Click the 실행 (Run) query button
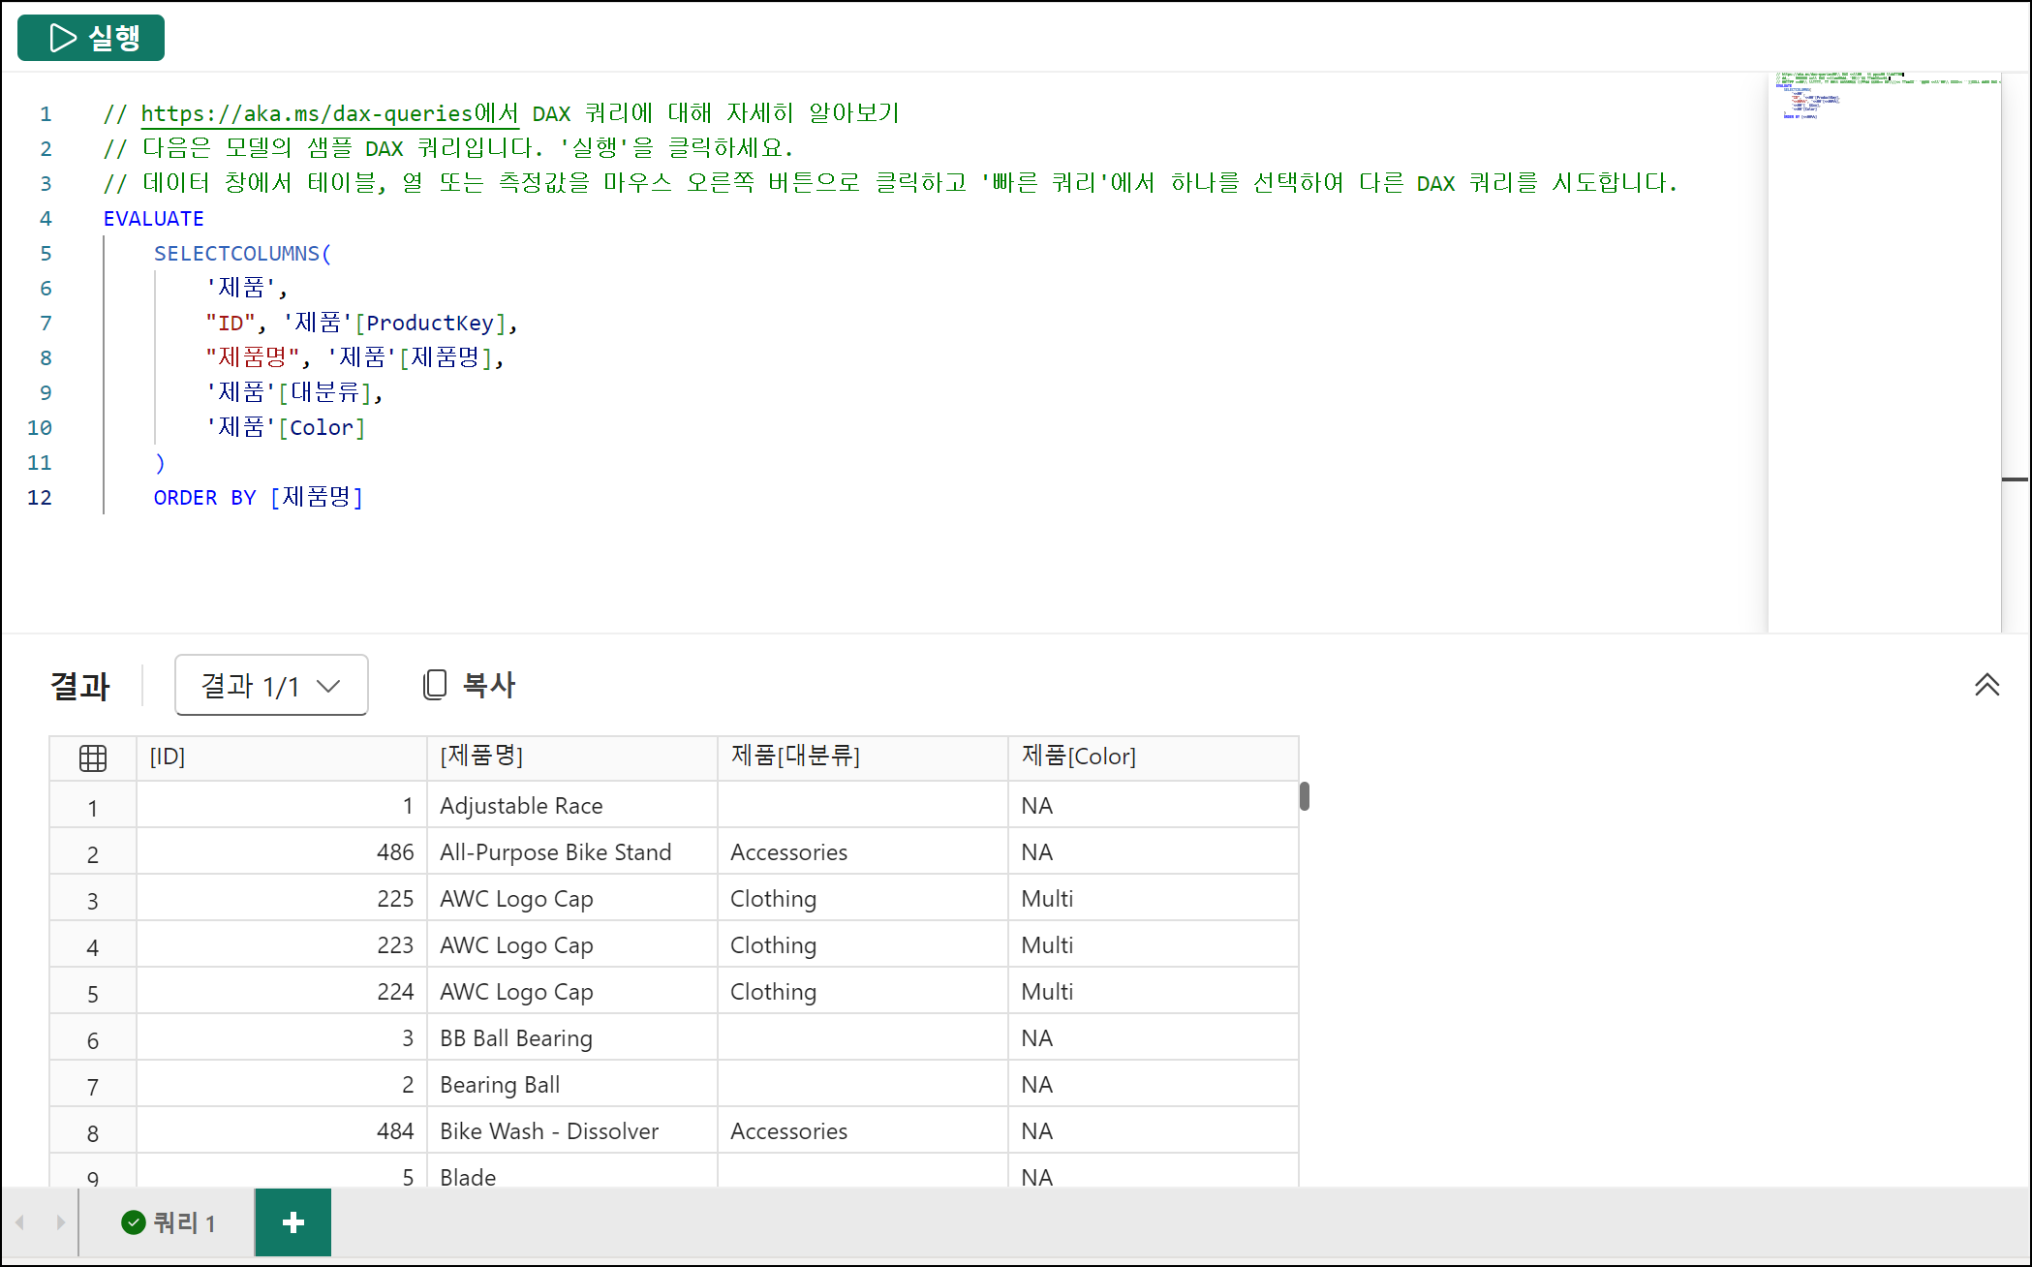2032x1267 pixels. [91, 38]
